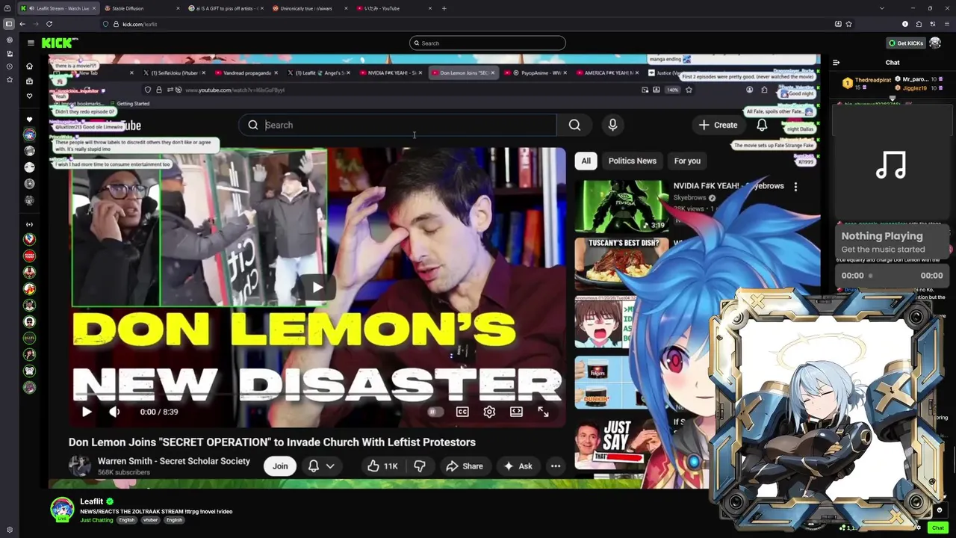
Task: Open the NVIDIA F#K YEAH video thumbnail
Action: pyautogui.click(x=621, y=206)
